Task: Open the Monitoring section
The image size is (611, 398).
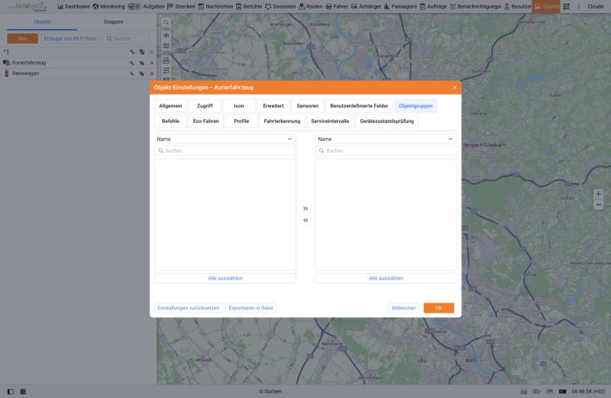Action: (108, 7)
